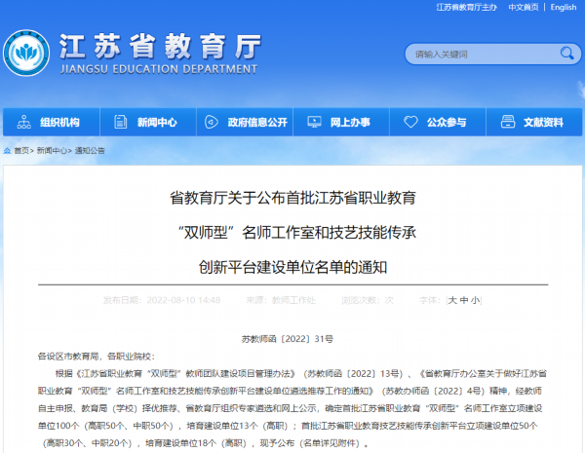Open the 文献资料 navigation menu
585x453 pixels.
(x=543, y=123)
